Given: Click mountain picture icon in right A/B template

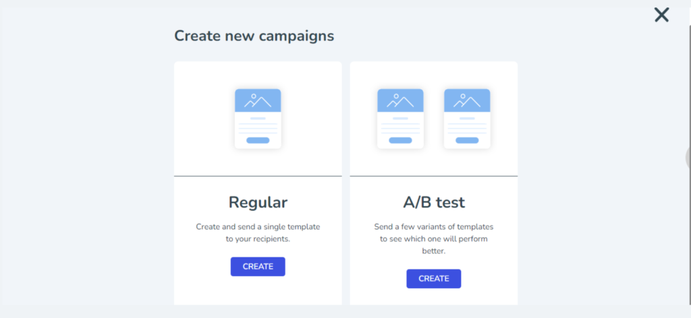Looking at the screenshot, I should tap(467, 100).
